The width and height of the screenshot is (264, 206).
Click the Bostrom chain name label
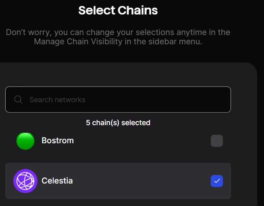tap(58, 140)
